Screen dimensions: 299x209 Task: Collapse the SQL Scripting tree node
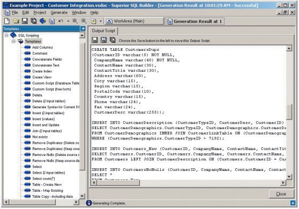6,35
